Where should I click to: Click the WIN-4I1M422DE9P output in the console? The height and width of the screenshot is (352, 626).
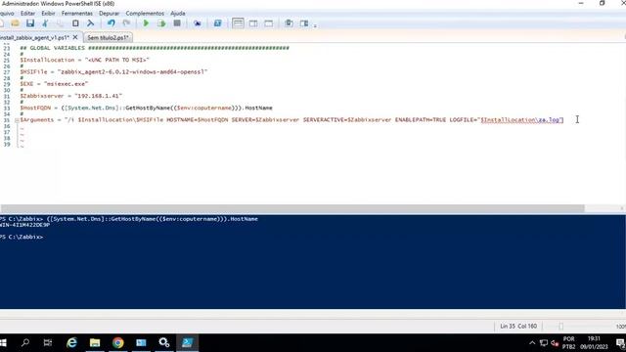pyautogui.click(x=24, y=225)
